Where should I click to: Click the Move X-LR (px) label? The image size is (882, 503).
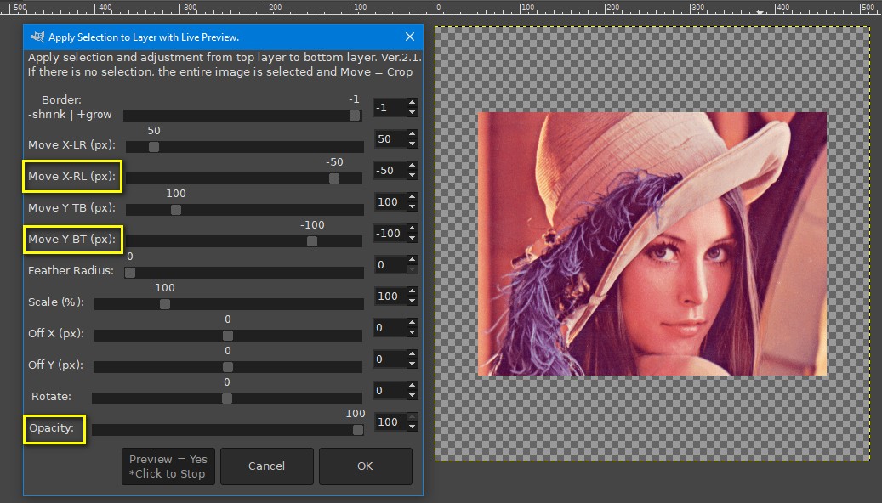tap(72, 144)
